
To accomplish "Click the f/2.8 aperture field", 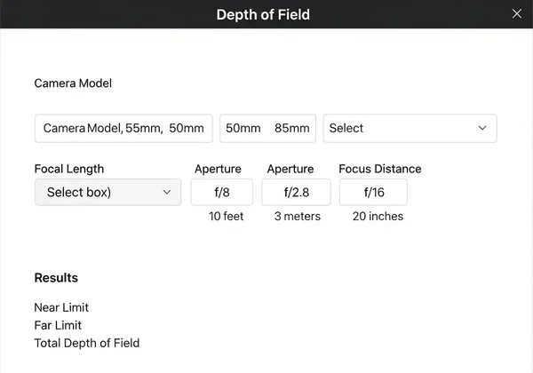I will point(296,193).
